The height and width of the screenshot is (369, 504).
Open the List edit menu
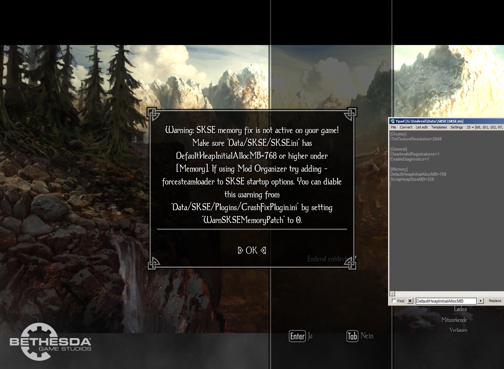click(x=421, y=127)
